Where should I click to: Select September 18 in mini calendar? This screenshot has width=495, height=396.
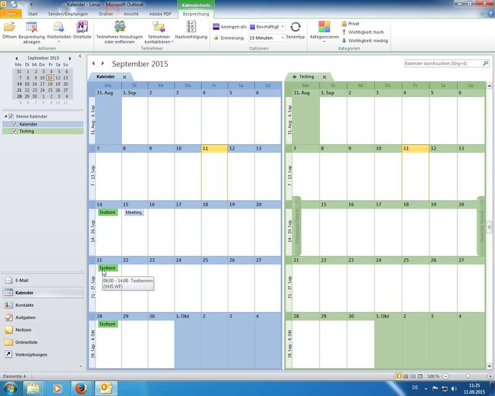50,84
